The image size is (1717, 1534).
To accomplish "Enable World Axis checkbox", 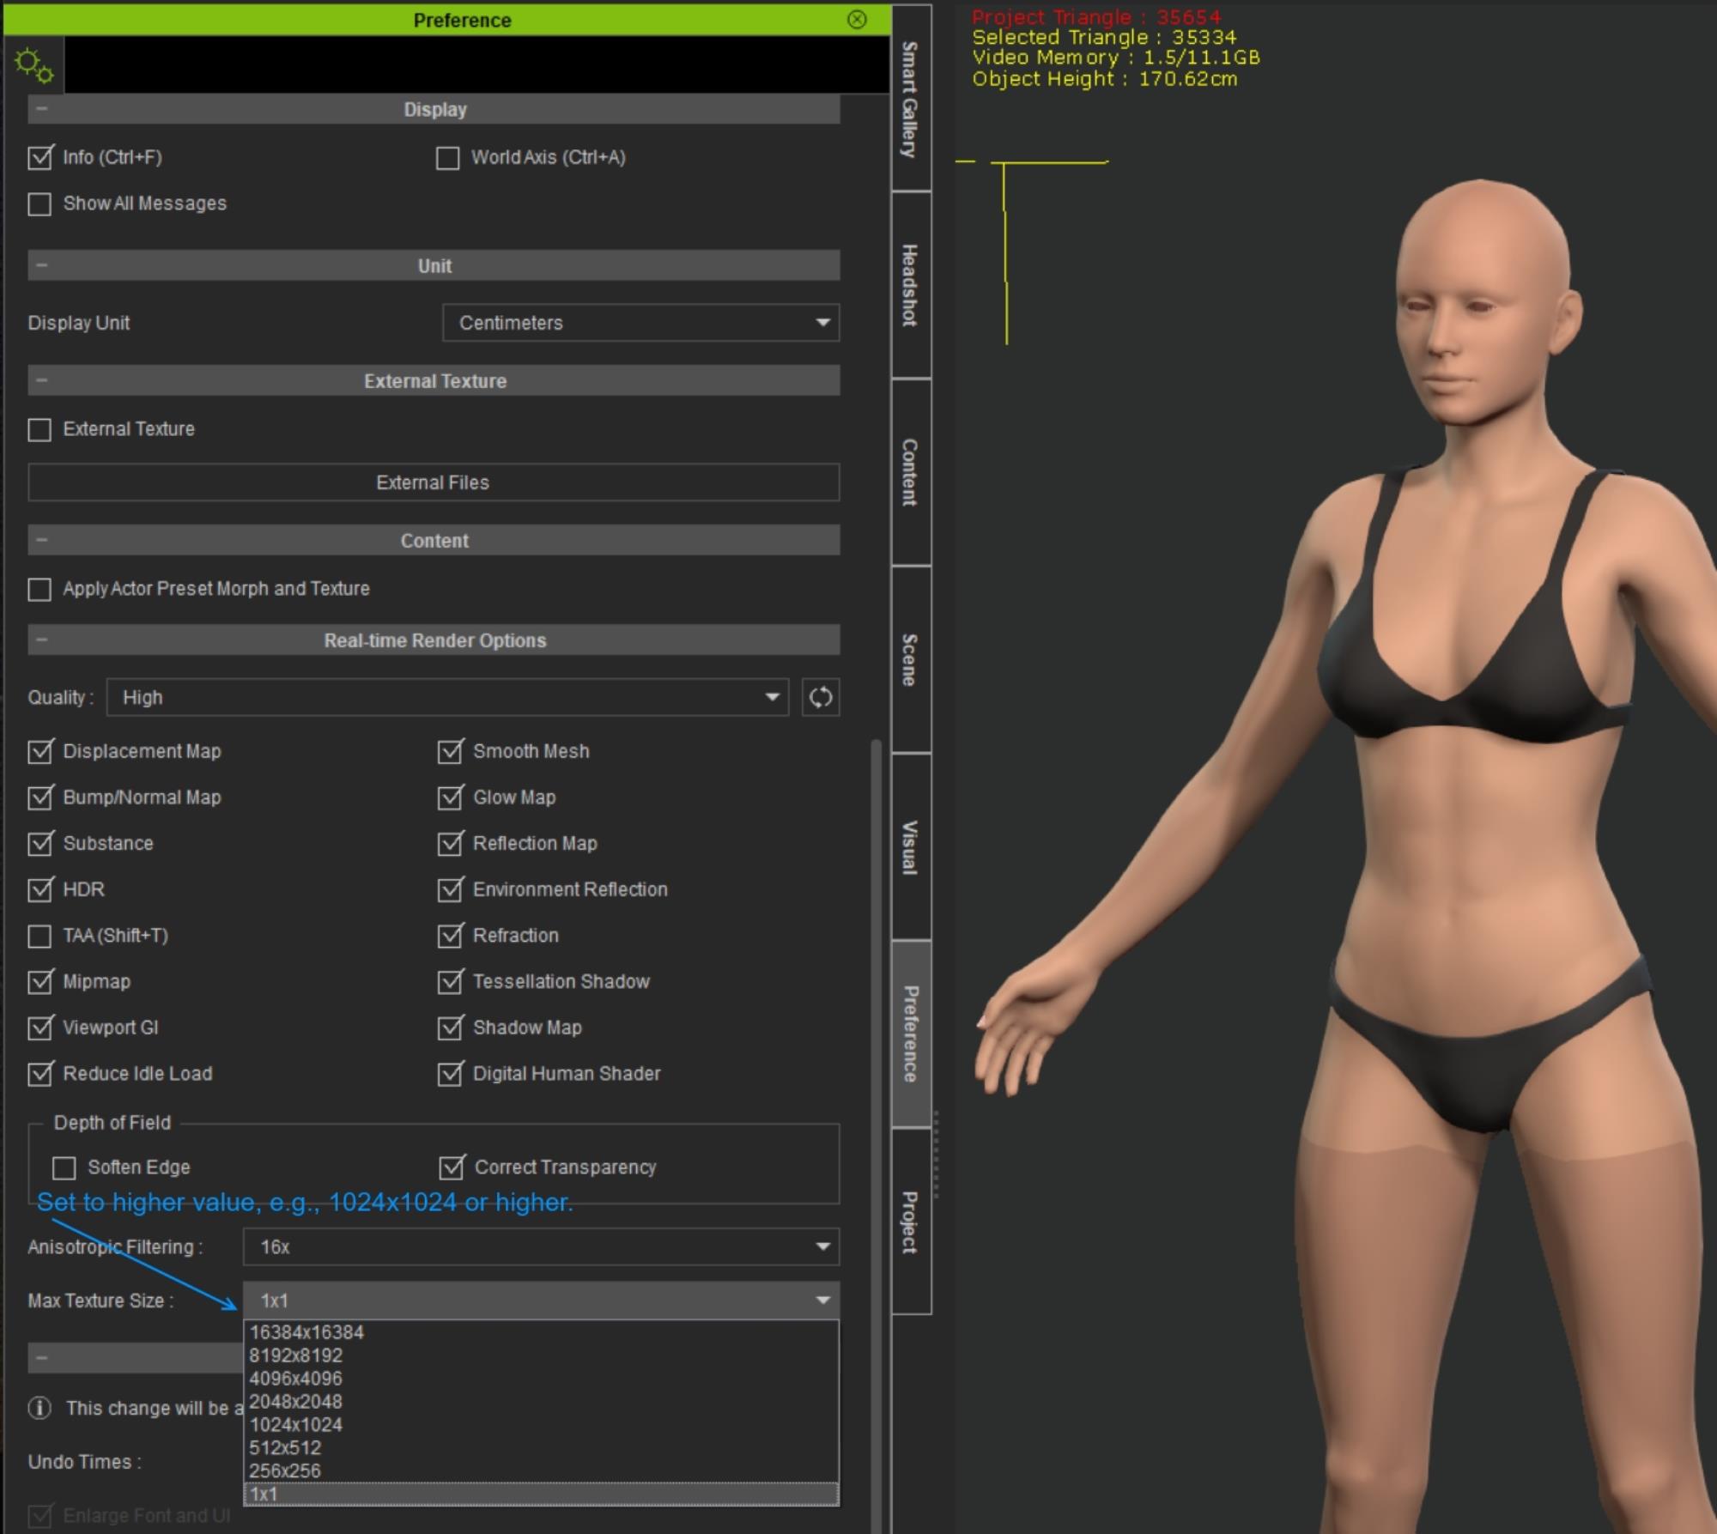I will [447, 158].
